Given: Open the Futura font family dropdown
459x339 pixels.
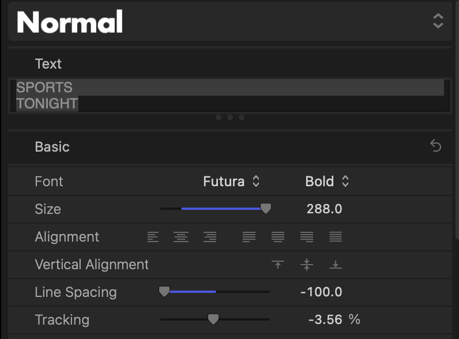Looking at the screenshot, I should 231,182.
